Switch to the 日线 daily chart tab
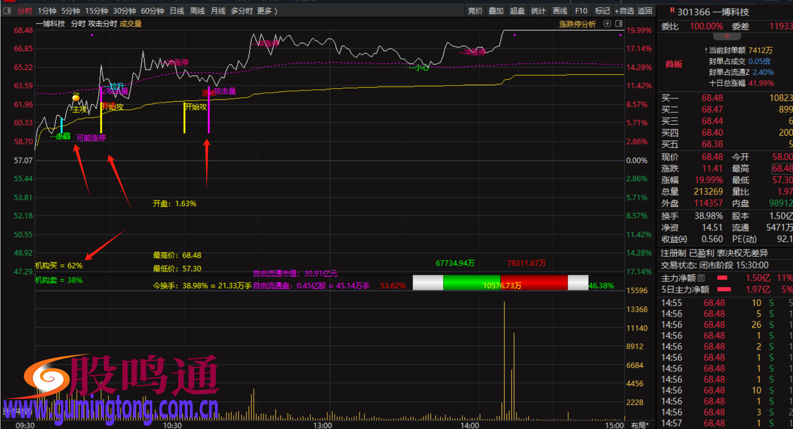The width and height of the screenshot is (793, 429). point(177,11)
